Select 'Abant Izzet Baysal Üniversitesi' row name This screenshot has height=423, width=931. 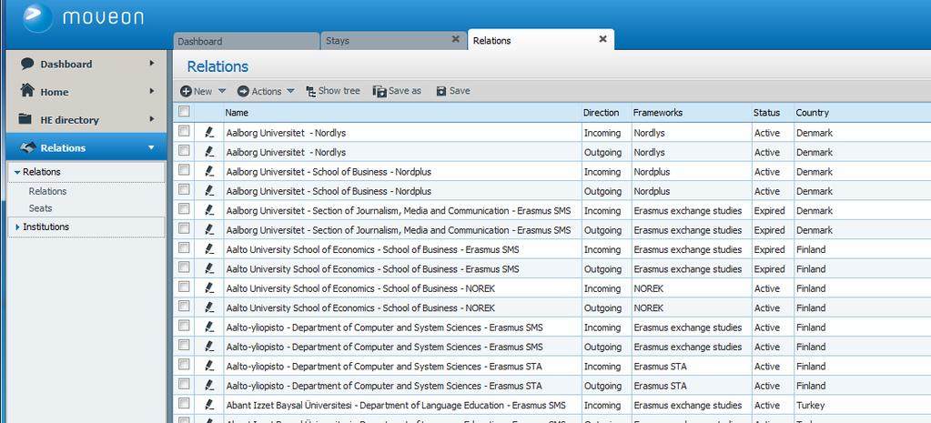click(x=289, y=405)
